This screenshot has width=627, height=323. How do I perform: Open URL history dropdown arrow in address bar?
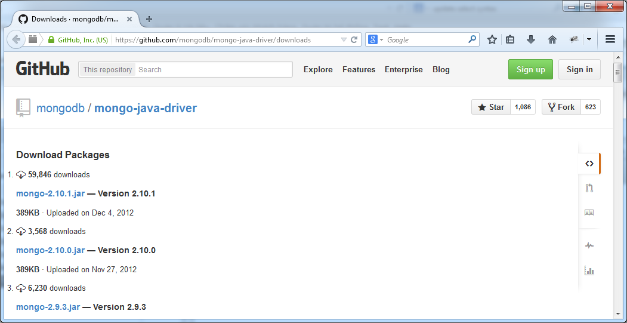(344, 39)
